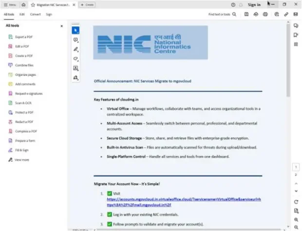The image size is (302, 231).
Task: Open the Home icon button
Action: coord(24,4)
